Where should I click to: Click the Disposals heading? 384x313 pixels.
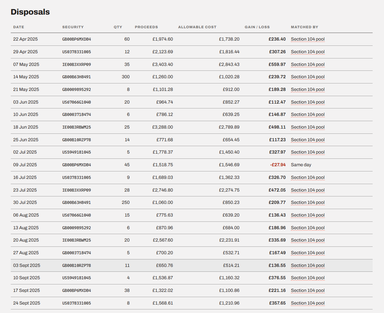point(30,12)
